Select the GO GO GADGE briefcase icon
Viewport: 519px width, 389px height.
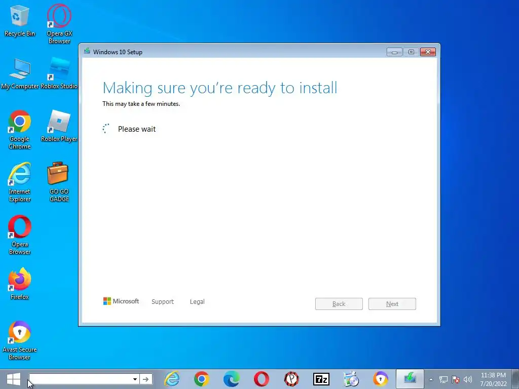click(x=59, y=182)
